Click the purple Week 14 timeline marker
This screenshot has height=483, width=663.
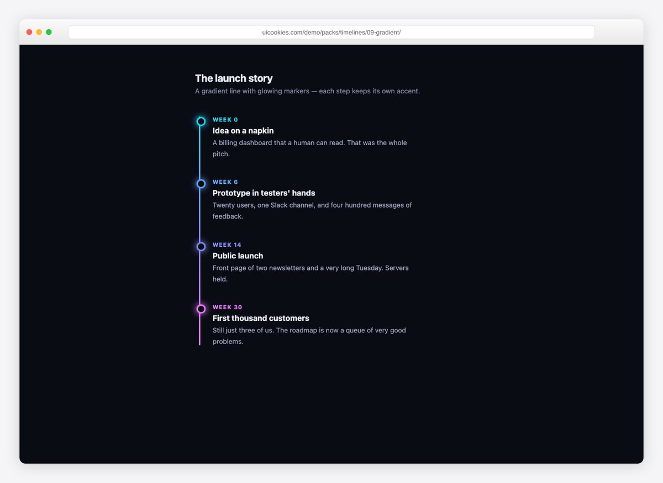201,246
